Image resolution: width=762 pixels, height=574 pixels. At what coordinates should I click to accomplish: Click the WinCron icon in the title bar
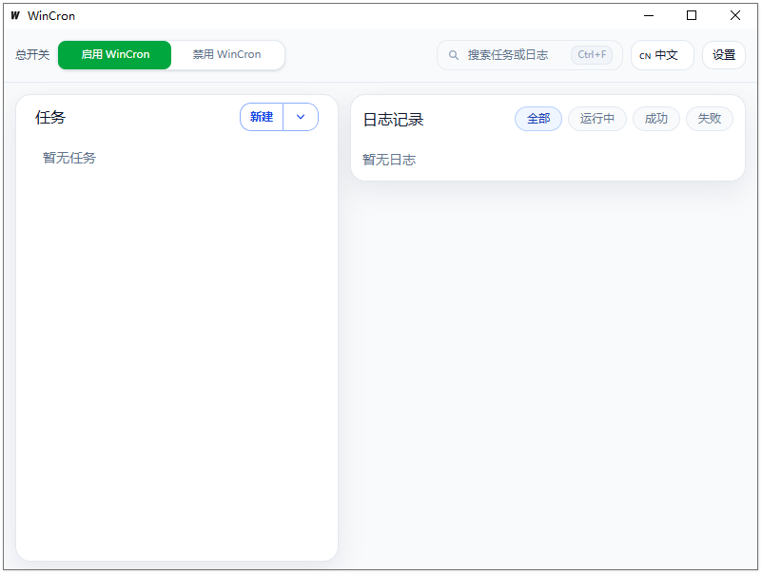click(x=15, y=15)
